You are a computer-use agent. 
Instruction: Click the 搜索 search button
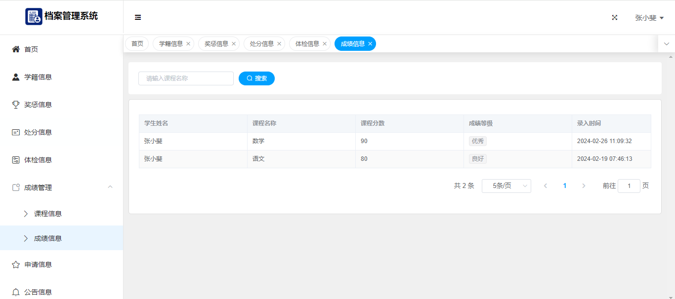[x=256, y=78]
